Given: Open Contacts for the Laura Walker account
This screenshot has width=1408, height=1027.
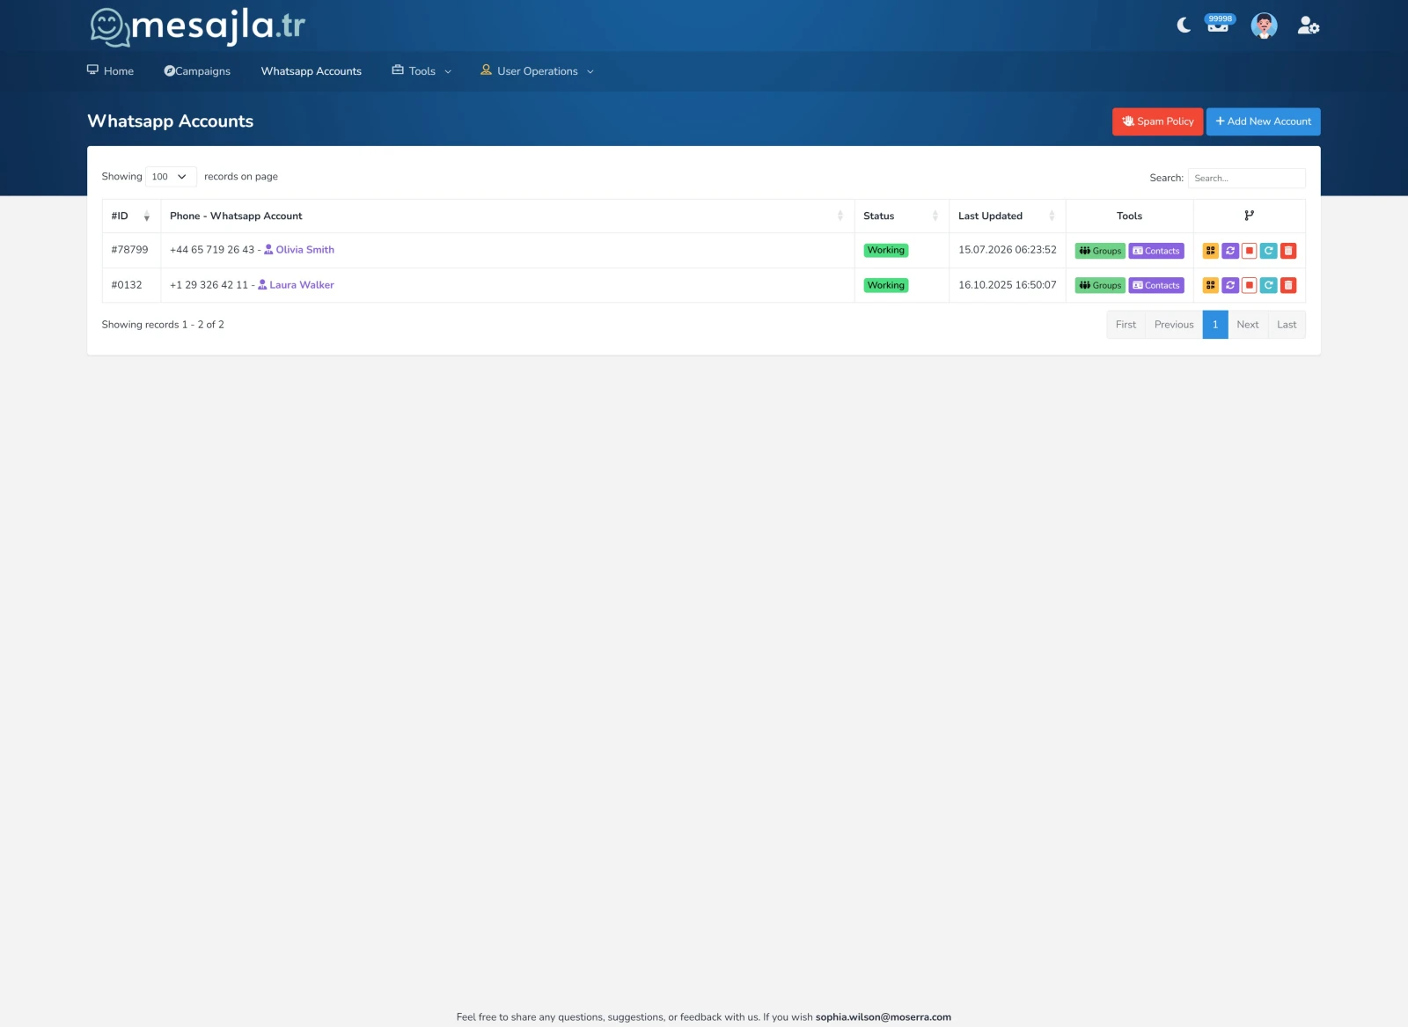Looking at the screenshot, I should (1156, 285).
